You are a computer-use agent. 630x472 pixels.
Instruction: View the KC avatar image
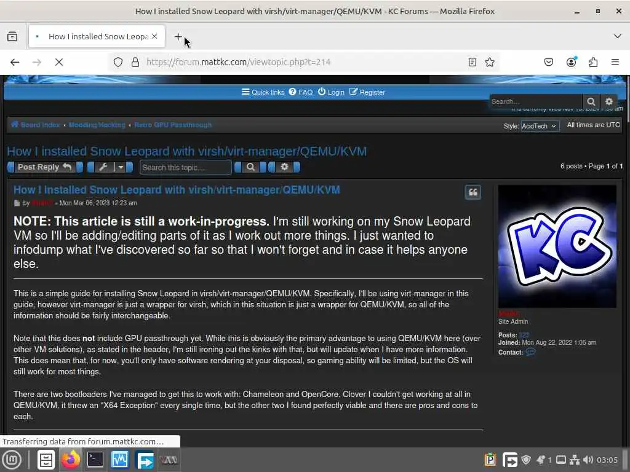pos(557,246)
